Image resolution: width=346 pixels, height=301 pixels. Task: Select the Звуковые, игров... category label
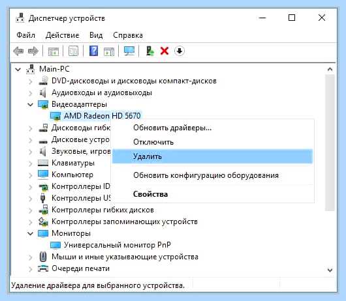(81, 151)
